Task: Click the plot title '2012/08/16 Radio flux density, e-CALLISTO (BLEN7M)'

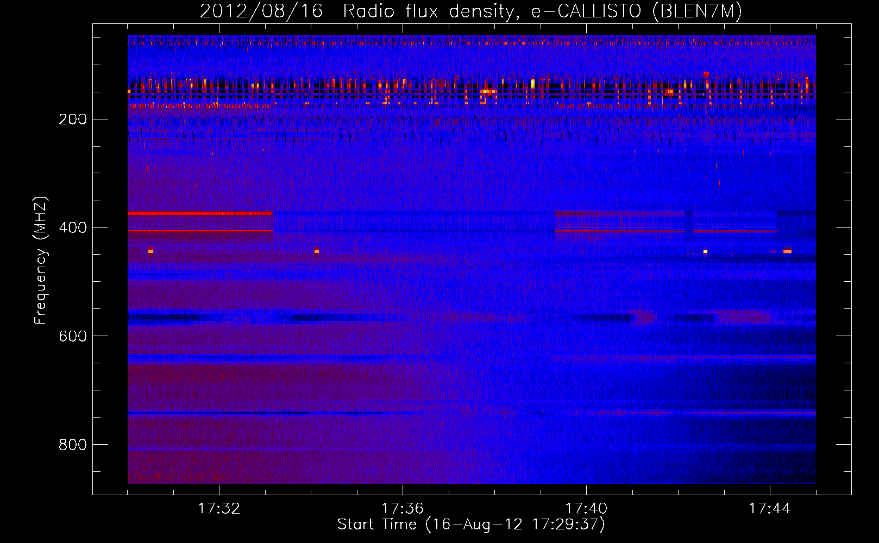Action: coord(471,11)
